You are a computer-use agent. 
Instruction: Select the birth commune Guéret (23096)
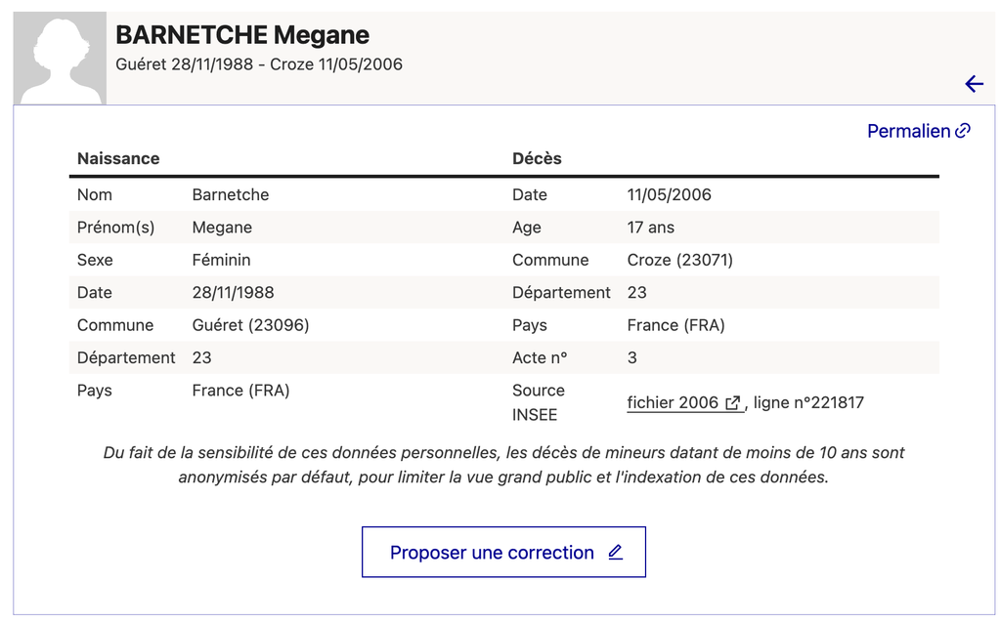point(250,325)
